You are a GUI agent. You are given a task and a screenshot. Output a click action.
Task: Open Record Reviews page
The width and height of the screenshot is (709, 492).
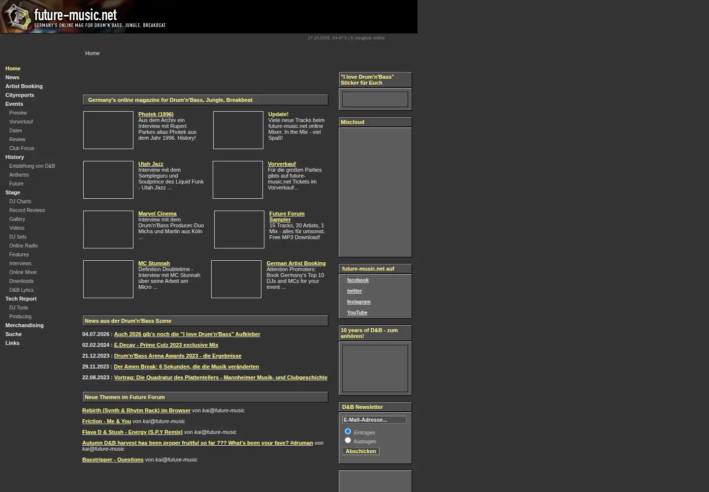(x=27, y=210)
